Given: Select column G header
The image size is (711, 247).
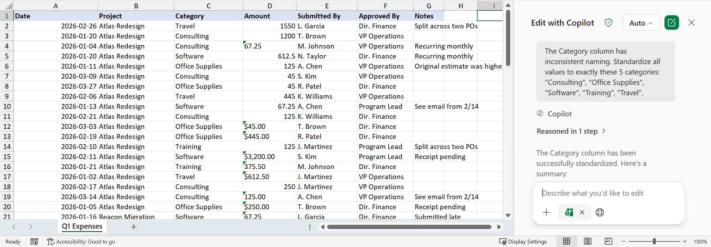Looking at the screenshot, I should (x=429, y=6).
